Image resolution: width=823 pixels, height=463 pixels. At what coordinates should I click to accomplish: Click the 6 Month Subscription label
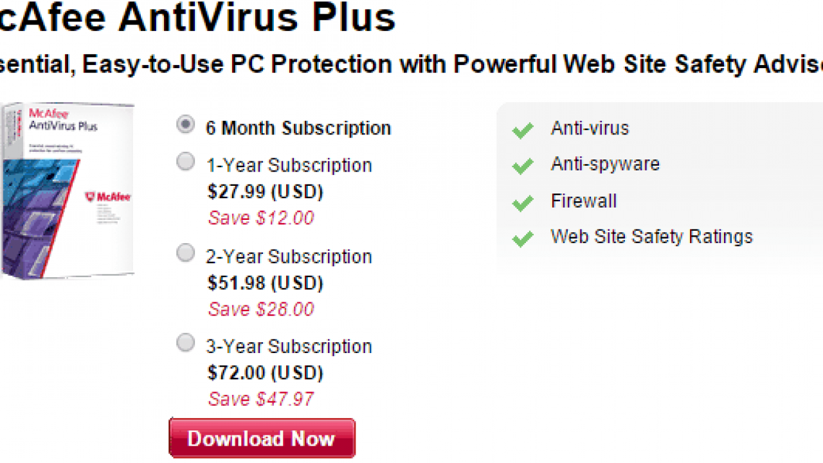pyautogui.click(x=298, y=128)
